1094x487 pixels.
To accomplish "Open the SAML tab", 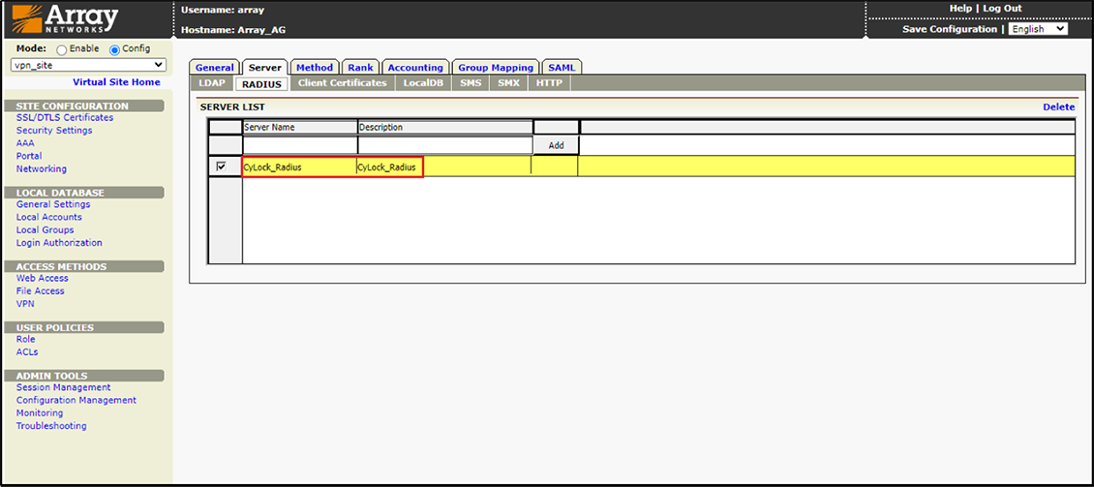I will [x=562, y=68].
